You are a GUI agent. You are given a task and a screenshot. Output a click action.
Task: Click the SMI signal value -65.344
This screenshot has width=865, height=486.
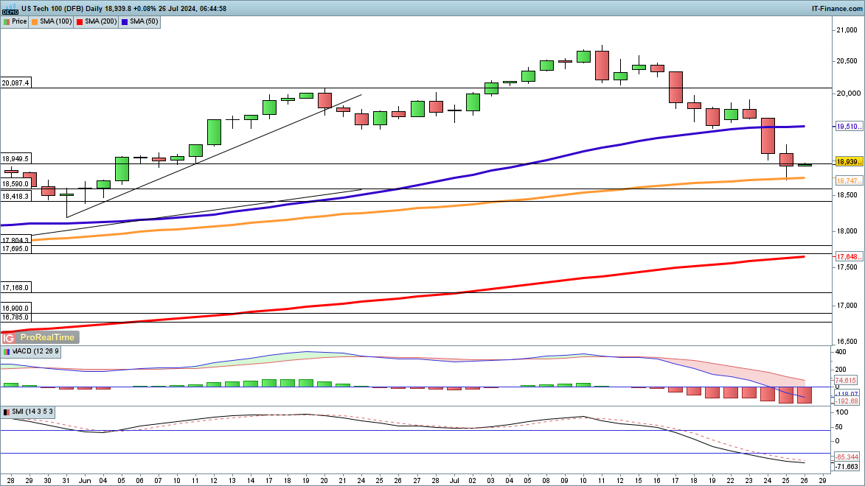(x=847, y=457)
